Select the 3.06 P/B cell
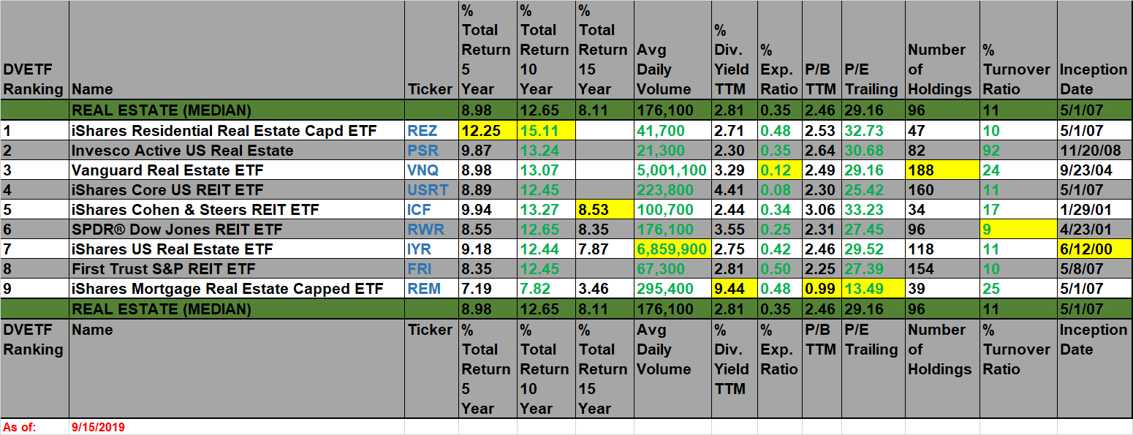The height and width of the screenshot is (435, 1133). (x=822, y=210)
